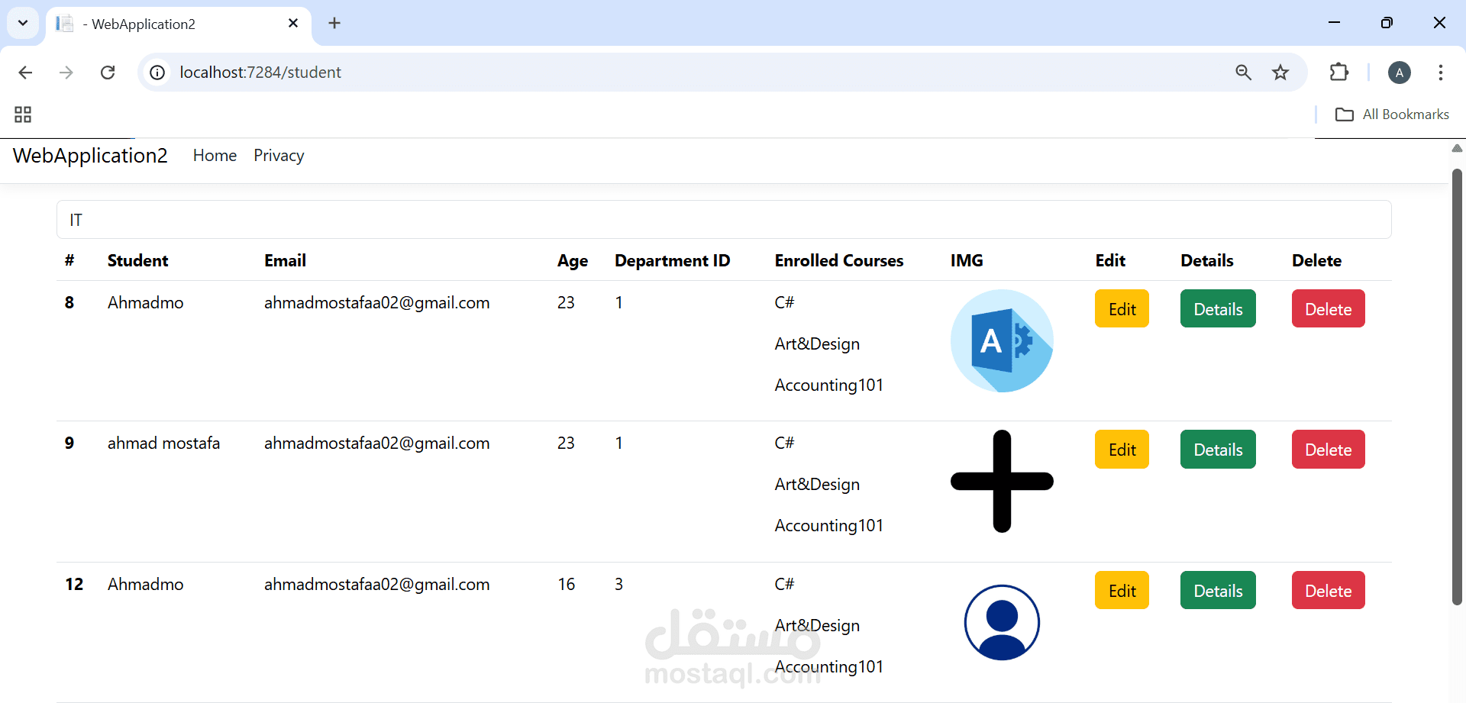Open the All Bookmarks folder
Screen dimensions: 1466x703
1392,114
